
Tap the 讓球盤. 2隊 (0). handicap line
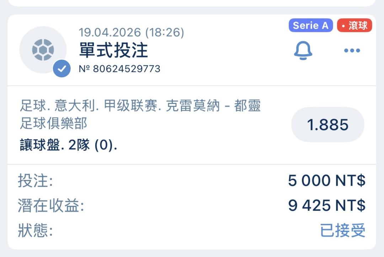pyautogui.click(x=68, y=145)
